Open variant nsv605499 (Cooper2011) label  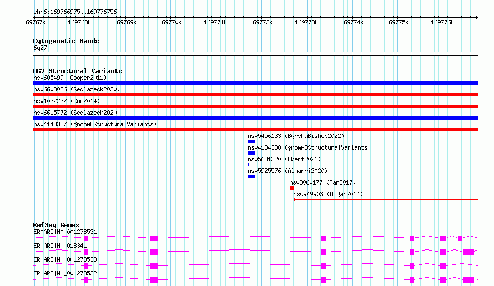(x=70, y=78)
